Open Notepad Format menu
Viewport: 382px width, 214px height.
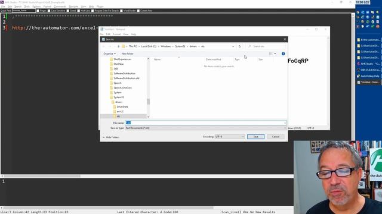[117, 34]
